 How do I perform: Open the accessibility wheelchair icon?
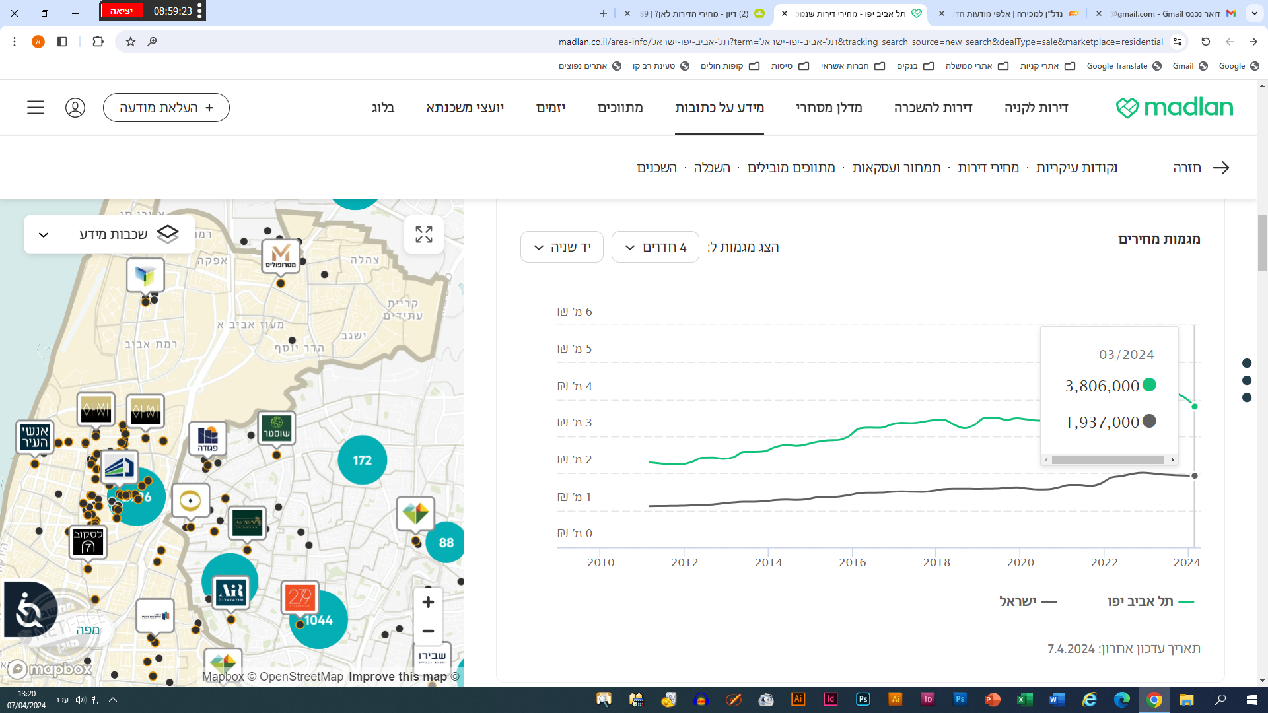click(x=30, y=610)
